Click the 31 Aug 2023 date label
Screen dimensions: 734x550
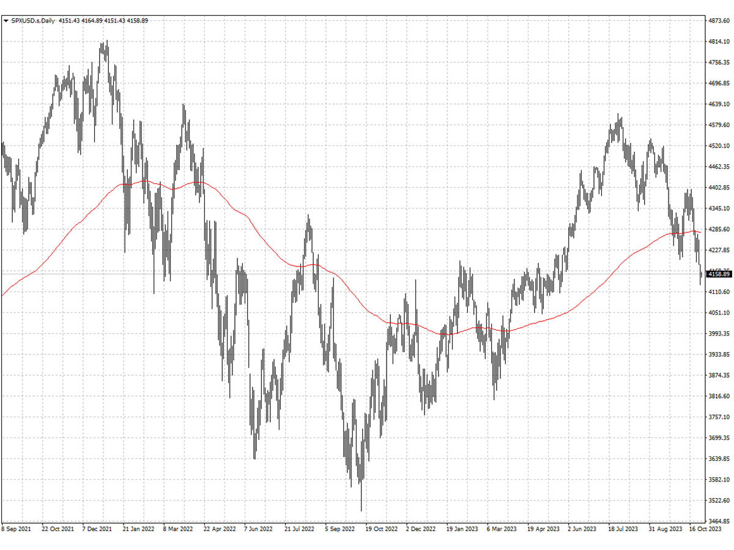665,528
